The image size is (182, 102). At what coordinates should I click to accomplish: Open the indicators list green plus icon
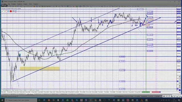pos(77,6)
